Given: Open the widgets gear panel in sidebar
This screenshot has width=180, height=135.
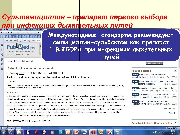Looking at the screenshot, I should [x=2, y=50].
